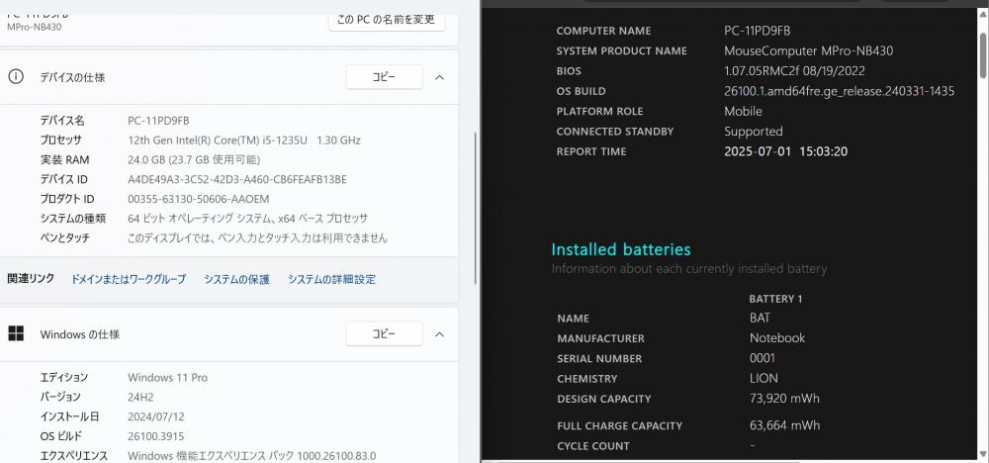The width and height of the screenshot is (989, 463).
Task: Select FULL CHARGE CAPACITY value 63,664 mWh
Action: pos(784,425)
